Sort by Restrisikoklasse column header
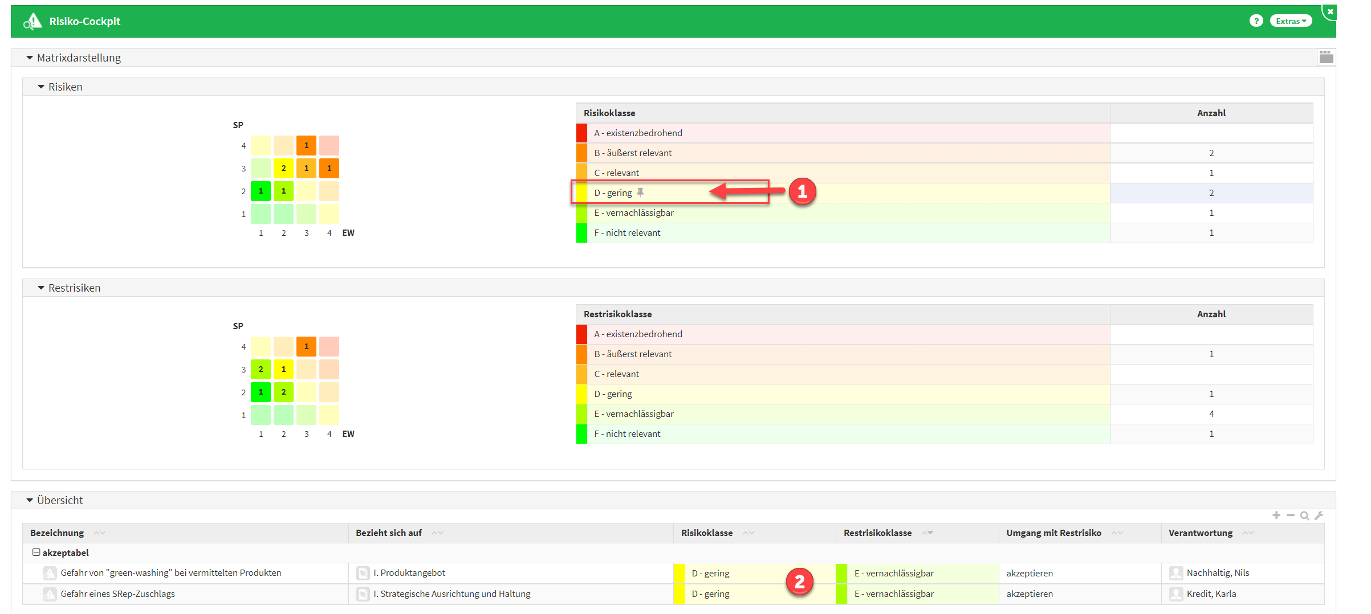Screen dimensions: 1371x614 [877, 533]
